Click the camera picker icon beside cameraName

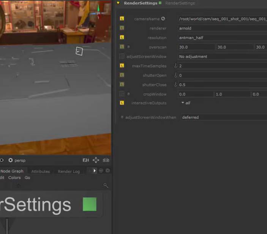163,19
